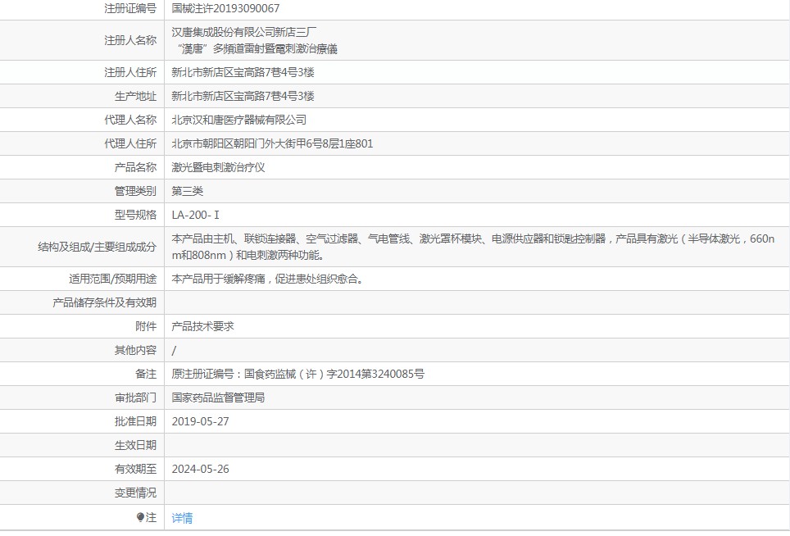Image resolution: width=790 pixels, height=536 pixels.
Task: Click the 其他内容 label
Action: point(135,350)
